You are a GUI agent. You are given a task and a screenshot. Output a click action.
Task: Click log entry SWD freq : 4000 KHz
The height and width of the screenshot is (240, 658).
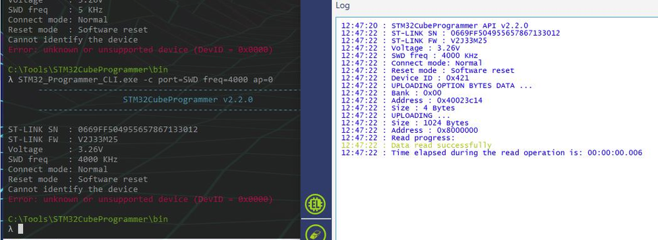pyautogui.click(x=409, y=56)
